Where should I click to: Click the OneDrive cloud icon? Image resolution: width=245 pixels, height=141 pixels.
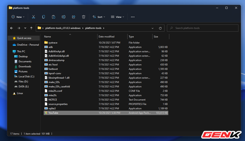[x=14, y=45]
